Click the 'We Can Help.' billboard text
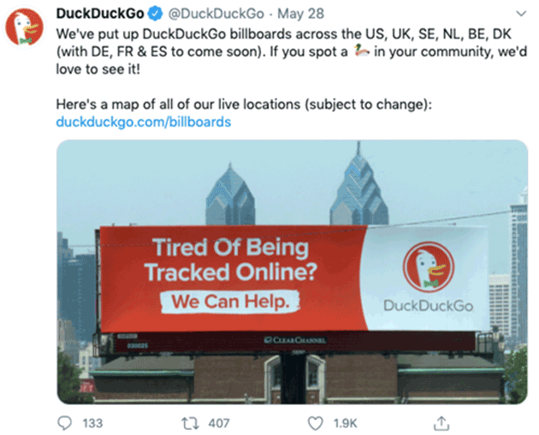 coord(230,302)
